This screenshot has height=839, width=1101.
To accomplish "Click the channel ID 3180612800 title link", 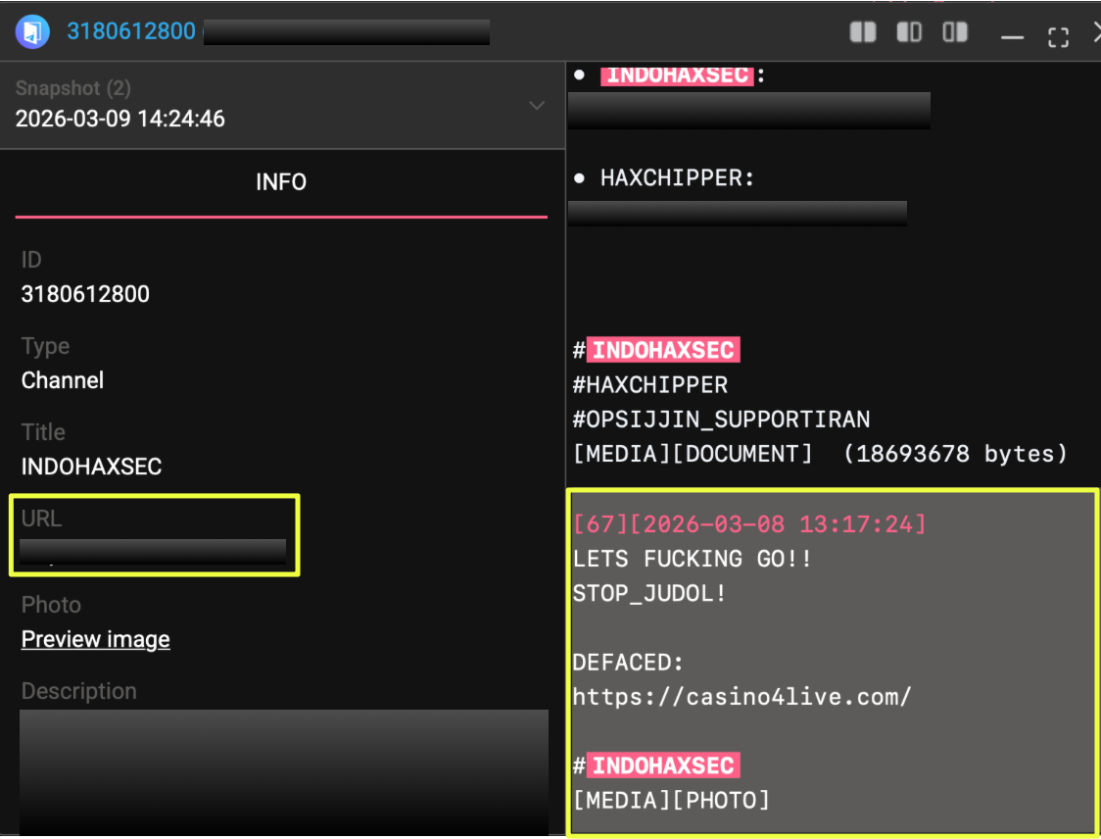I will [131, 31].
